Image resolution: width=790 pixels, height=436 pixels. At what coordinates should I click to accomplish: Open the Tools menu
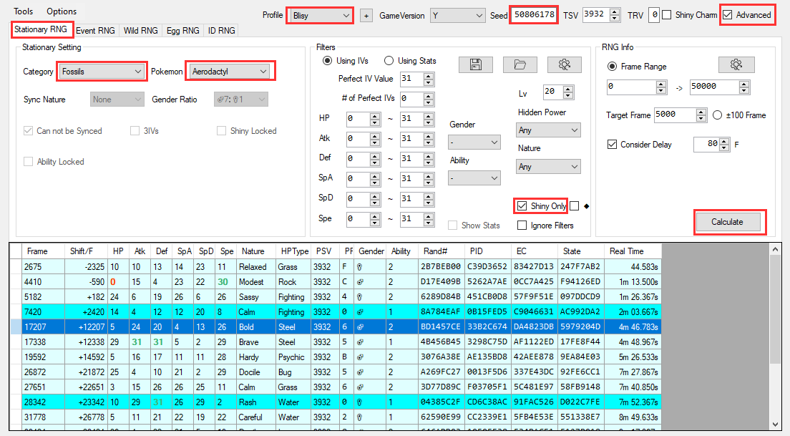coord(23,11)
